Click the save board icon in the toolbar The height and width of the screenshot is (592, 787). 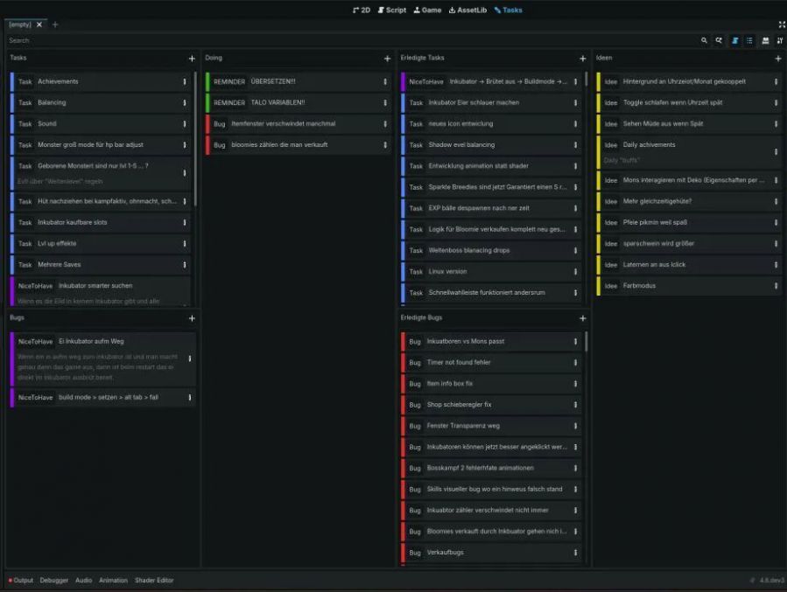click(765, 40)
